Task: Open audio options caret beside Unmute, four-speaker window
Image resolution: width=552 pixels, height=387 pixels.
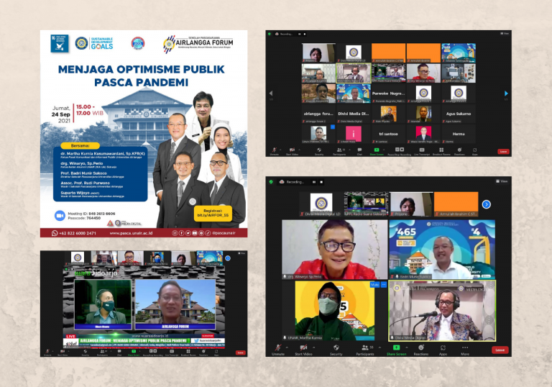Action: point(287,347)
